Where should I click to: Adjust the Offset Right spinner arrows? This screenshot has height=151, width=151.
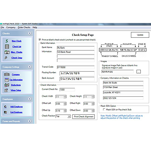(x=93, y=104)
